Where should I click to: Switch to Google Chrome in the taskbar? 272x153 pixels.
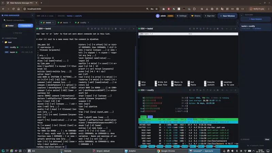pos(172,151)
